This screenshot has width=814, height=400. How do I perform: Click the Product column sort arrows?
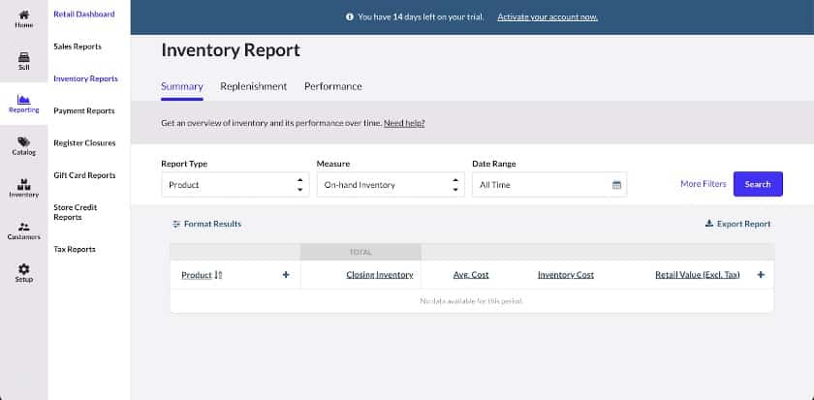point(218,275)
